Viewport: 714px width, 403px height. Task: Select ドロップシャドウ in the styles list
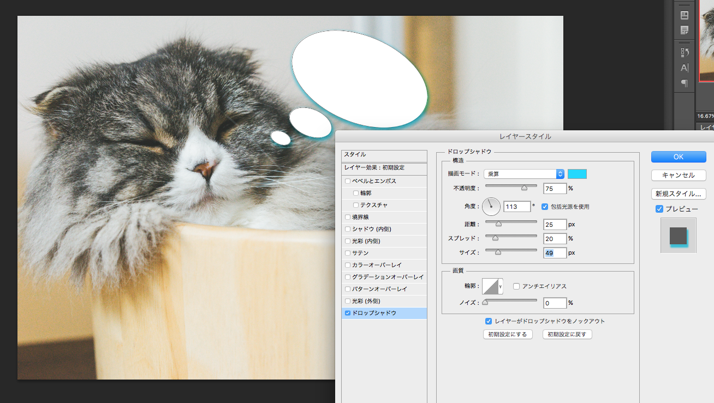pyautogui.click(x=374, y=313)
